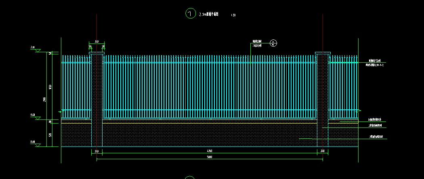Viewport: 424px width, 179px height.
Task: Select the right pillar 240 dimension text
Action: [322, 151]
